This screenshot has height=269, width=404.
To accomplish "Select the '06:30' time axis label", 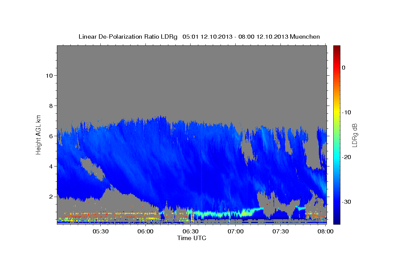I will tap(191, 231).
